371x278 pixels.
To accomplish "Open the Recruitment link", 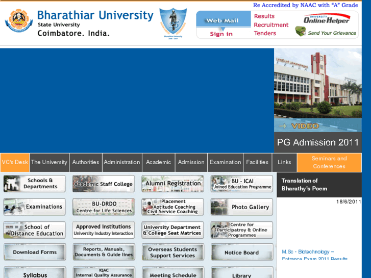I will 271,25.
